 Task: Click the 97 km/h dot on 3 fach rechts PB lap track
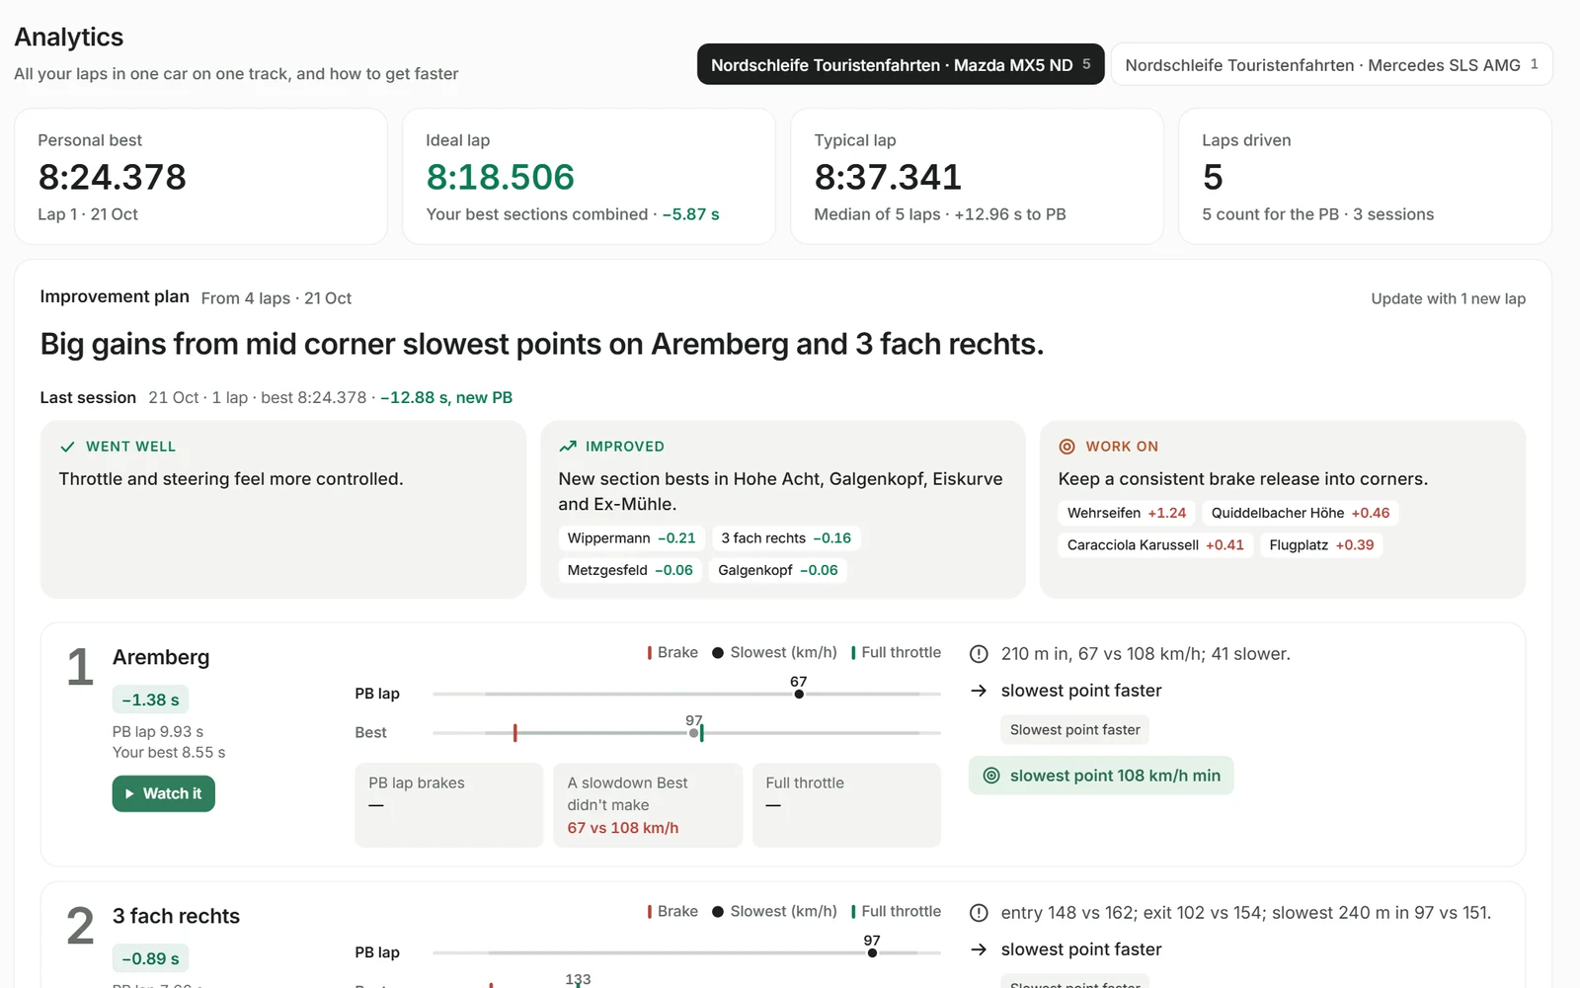(x=872, y=952)
